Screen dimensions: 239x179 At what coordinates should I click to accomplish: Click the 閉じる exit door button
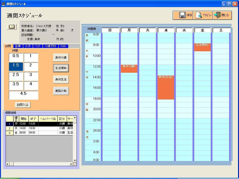(x=222, y=15)
